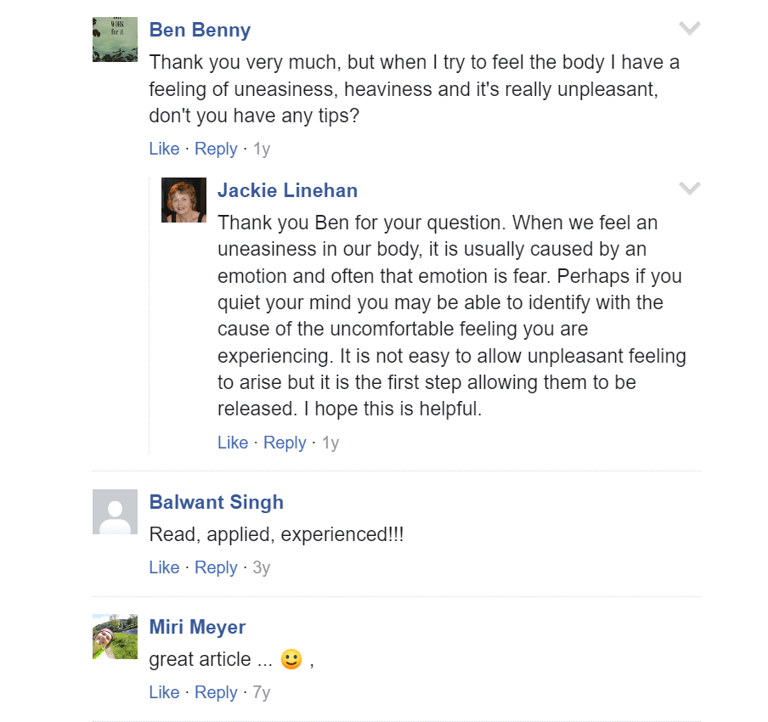Reply to Jackie Linehan's comment
Image resolution: width=768 pixels, height=722 pixels.
point(285,443)
